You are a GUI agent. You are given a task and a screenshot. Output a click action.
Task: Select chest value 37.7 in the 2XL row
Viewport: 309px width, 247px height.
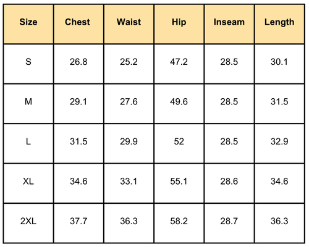pyautogui.click(x=78, y=221)
